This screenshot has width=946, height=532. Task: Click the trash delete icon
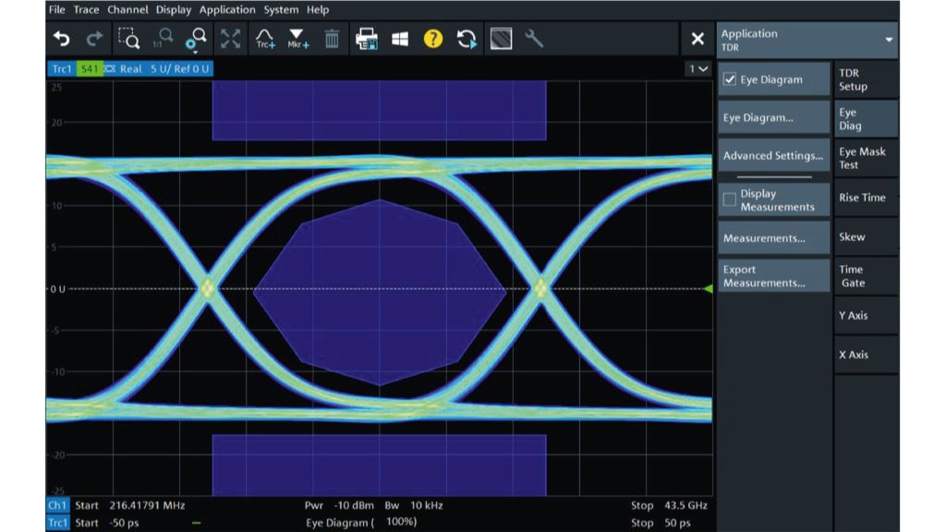332,39
